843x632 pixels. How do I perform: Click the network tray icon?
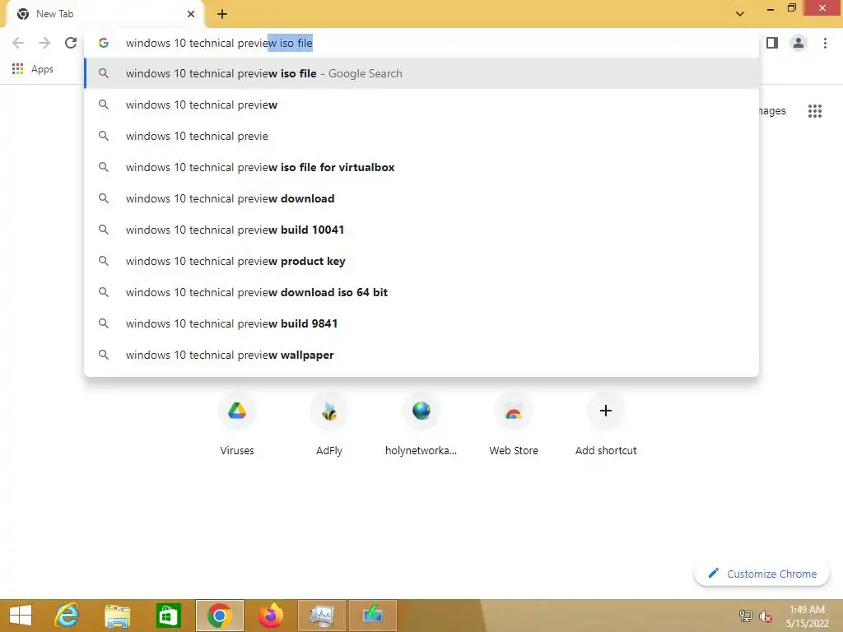pos(745,616)
